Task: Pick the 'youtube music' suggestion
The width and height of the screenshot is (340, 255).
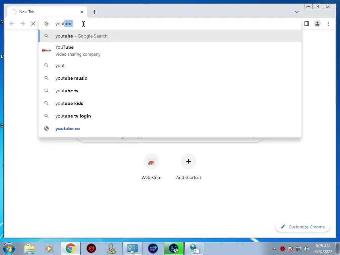Action: [170, 78]
